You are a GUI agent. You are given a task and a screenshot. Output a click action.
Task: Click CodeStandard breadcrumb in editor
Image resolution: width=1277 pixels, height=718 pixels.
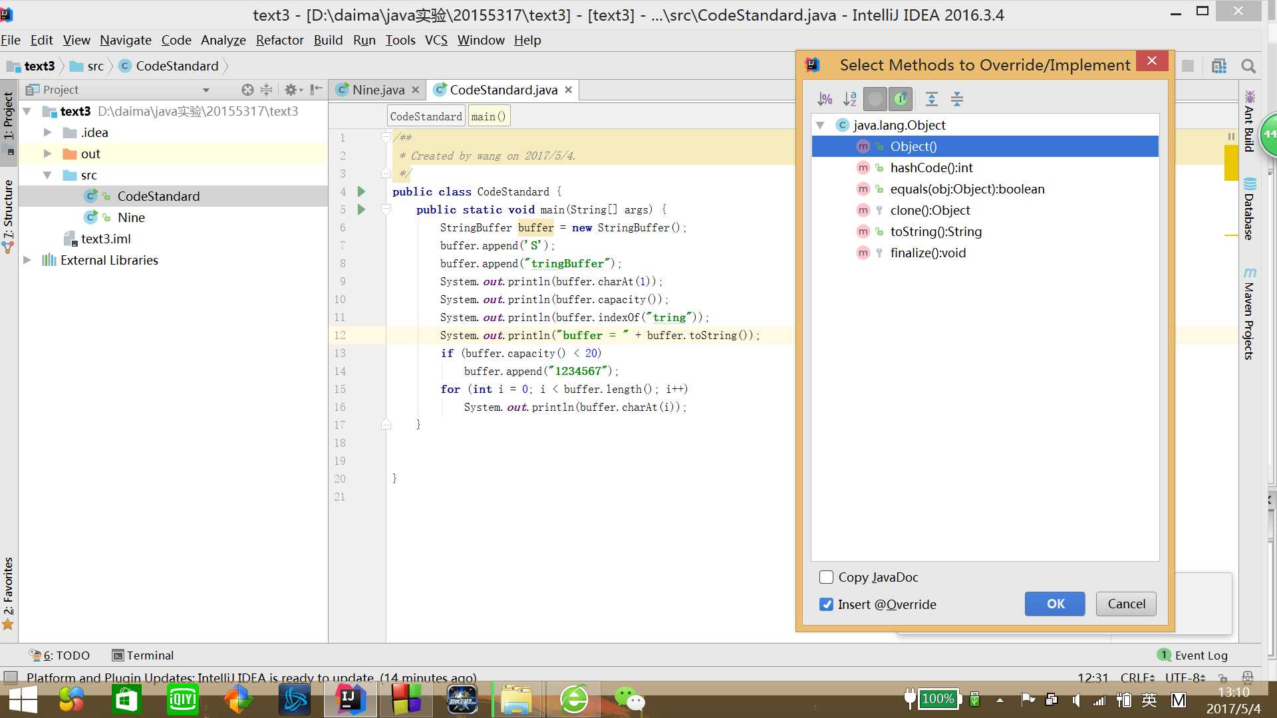[x=426, y=116]
